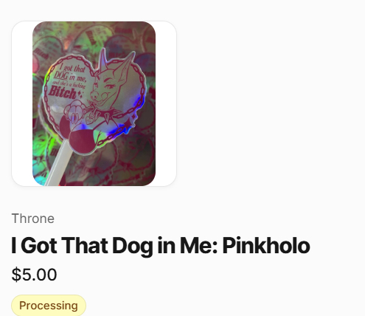Click the sparkle stars beside the Bitch text
This screenshot has width=365, height=316.
click(80, 94)
